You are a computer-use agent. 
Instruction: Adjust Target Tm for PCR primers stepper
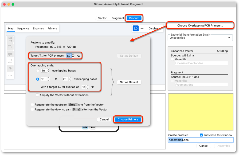coord(73,56)
